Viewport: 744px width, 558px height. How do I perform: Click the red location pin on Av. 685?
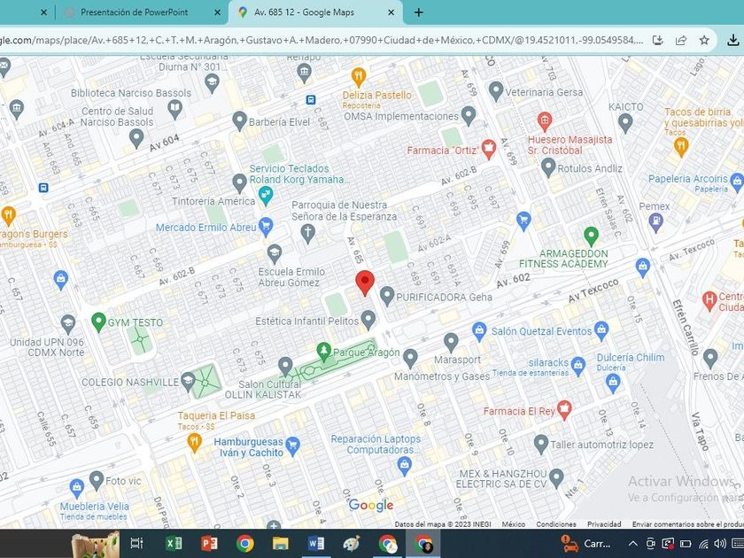click(x=365, y=283)
